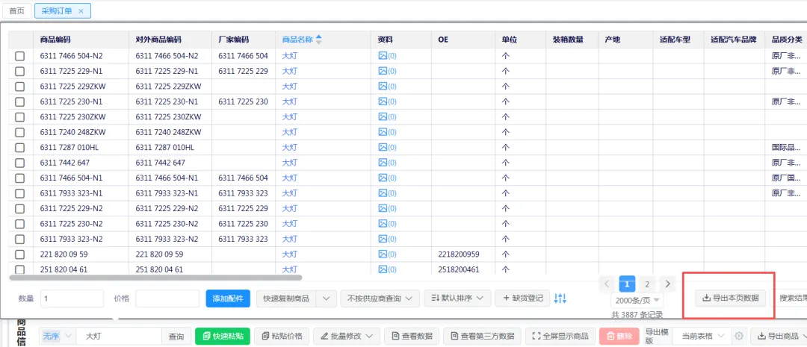Sort by 商品编码 column header
807x347 pixels.
55,40
